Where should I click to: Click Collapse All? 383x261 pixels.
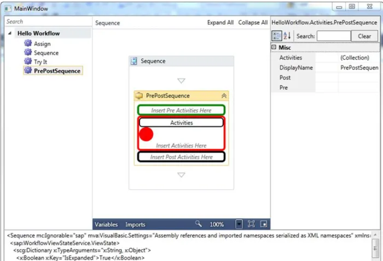pos(253,22)
